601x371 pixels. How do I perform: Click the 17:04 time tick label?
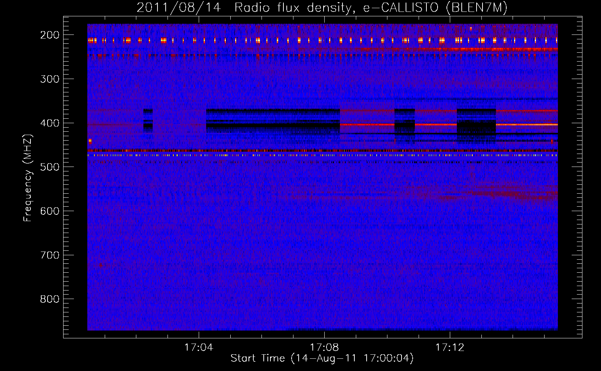199,347
